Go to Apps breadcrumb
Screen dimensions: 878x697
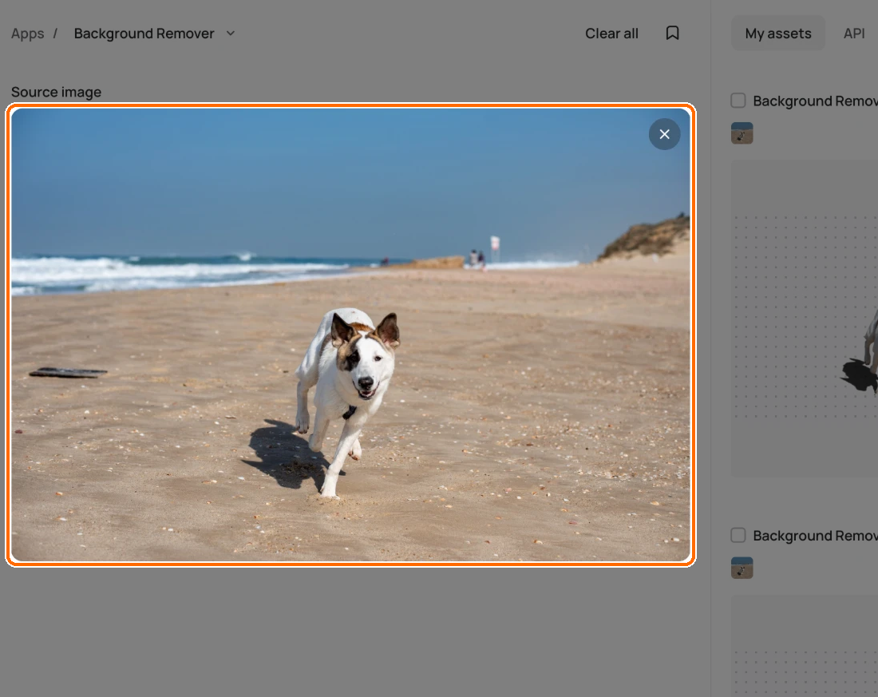(27, 34)
